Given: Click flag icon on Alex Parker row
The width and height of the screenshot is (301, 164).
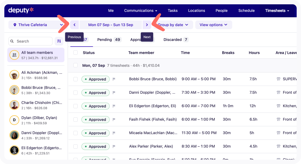Looking at the screenshot, I should pos(114,146).
